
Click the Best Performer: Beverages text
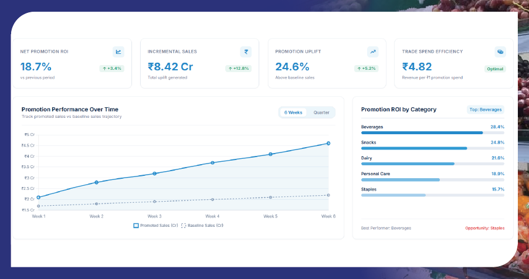click(386, 228)
